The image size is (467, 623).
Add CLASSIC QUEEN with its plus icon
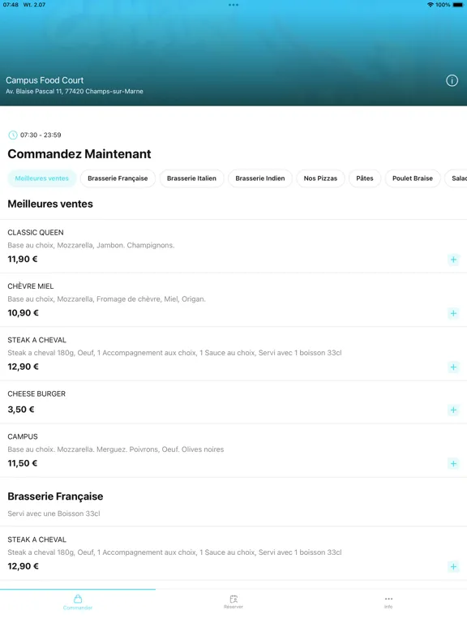click(453, 260)
